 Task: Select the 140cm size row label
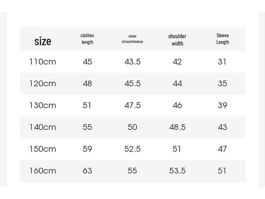click(43, 127)
